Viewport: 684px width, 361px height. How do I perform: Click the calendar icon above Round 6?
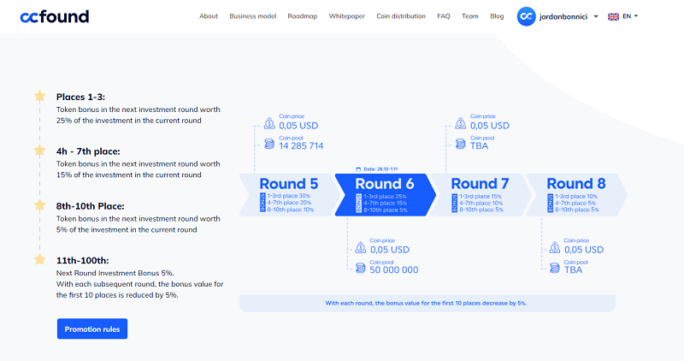[358, 169]
